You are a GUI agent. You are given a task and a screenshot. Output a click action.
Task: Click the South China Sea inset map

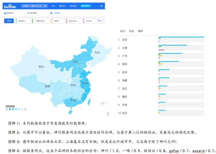[105, 109]
